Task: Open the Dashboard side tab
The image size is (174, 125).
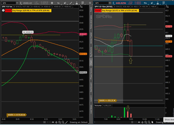Action: (x=91, y=87)
